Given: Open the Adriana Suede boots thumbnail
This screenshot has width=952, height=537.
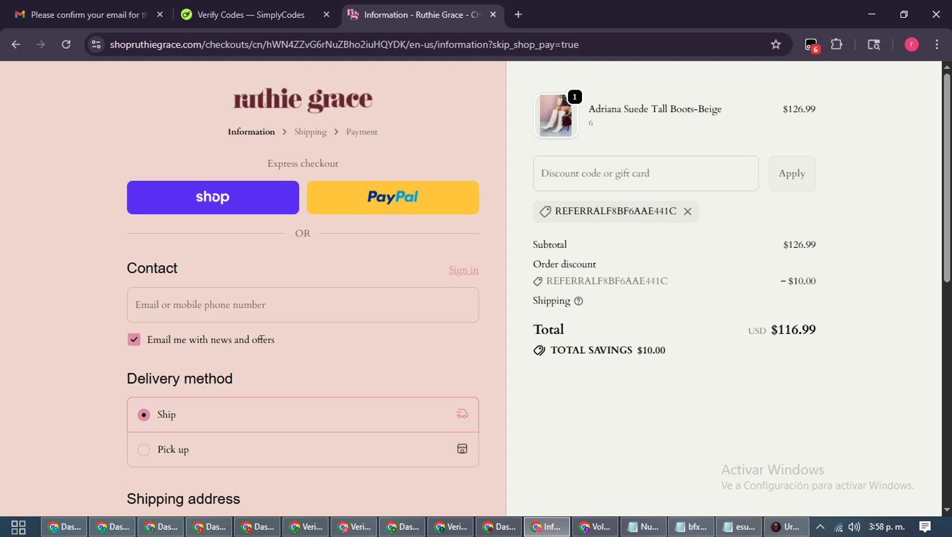Looking at the screenshot, I should coord(556,115).
